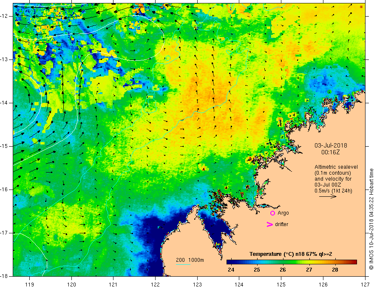Viewport: 374px width, 289px height.
Task: Click latitude axis label '-12'
Action: click(x=5, y=16)
